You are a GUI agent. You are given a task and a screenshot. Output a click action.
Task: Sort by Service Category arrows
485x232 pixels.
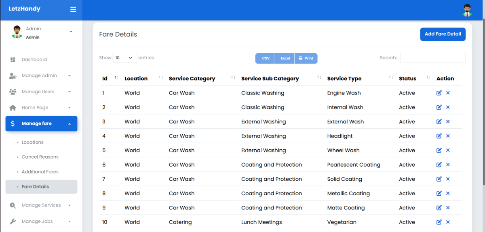tap(233, 77)
